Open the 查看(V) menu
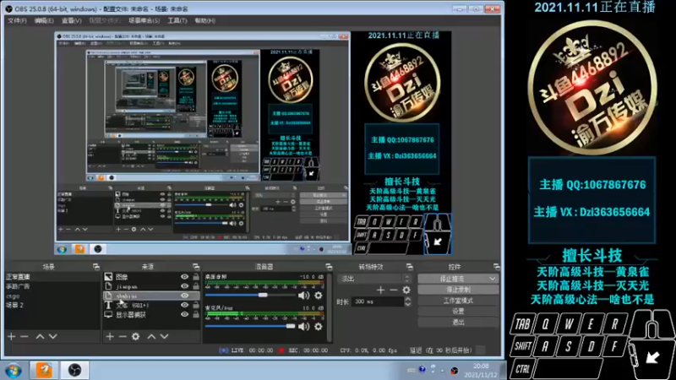 [x=71, y=20]
